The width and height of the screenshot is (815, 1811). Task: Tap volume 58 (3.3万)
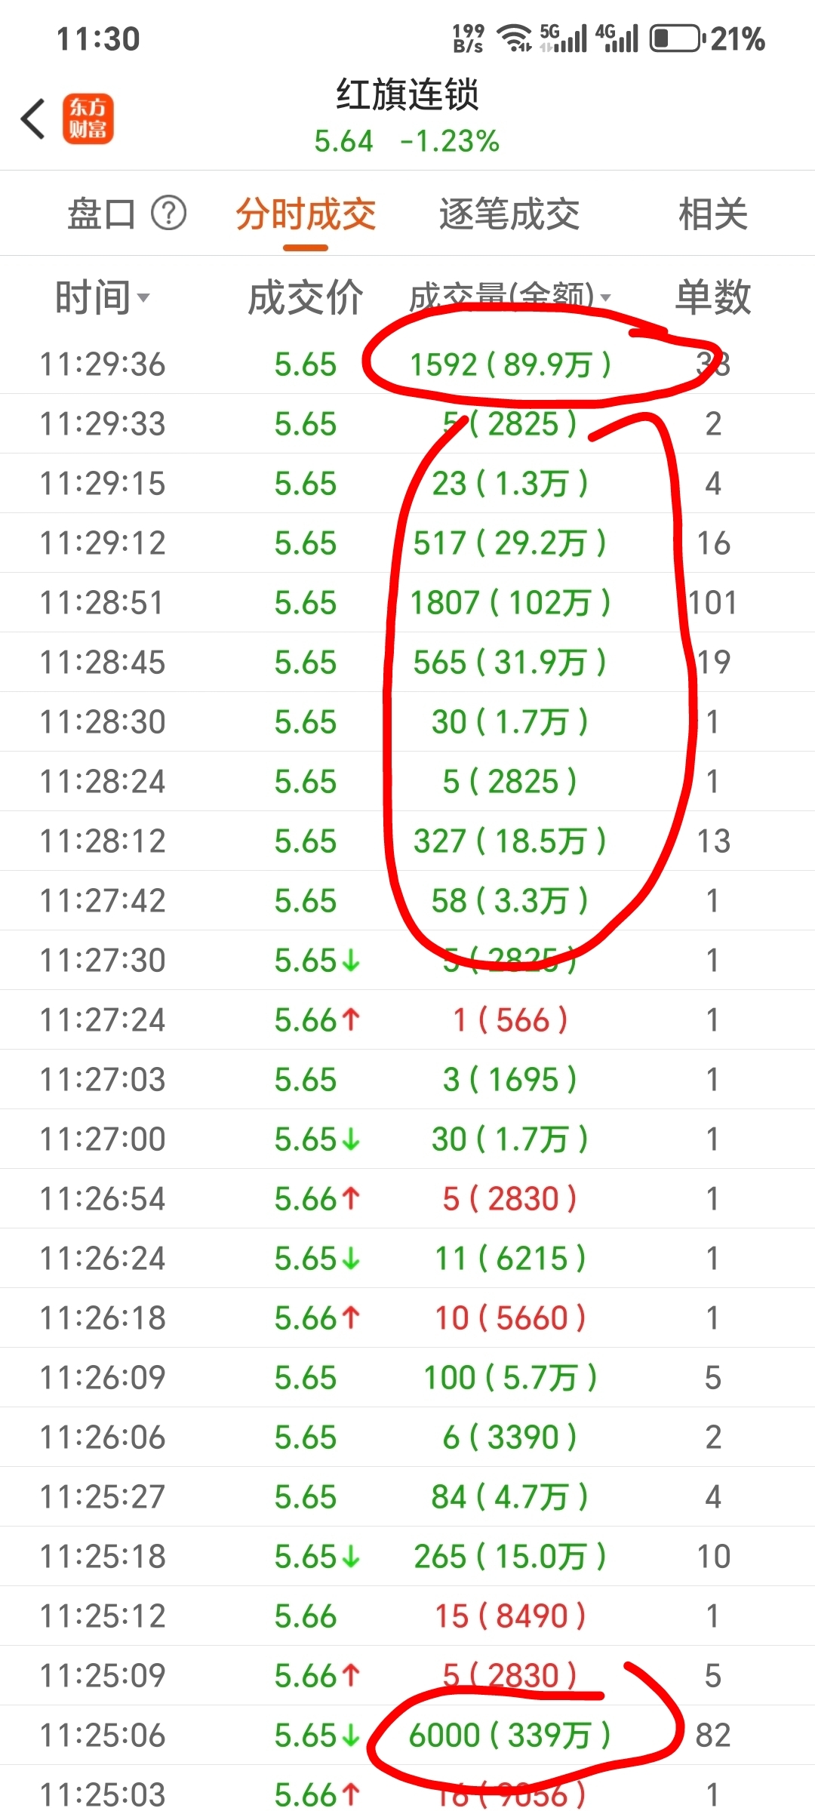(510, 901)
